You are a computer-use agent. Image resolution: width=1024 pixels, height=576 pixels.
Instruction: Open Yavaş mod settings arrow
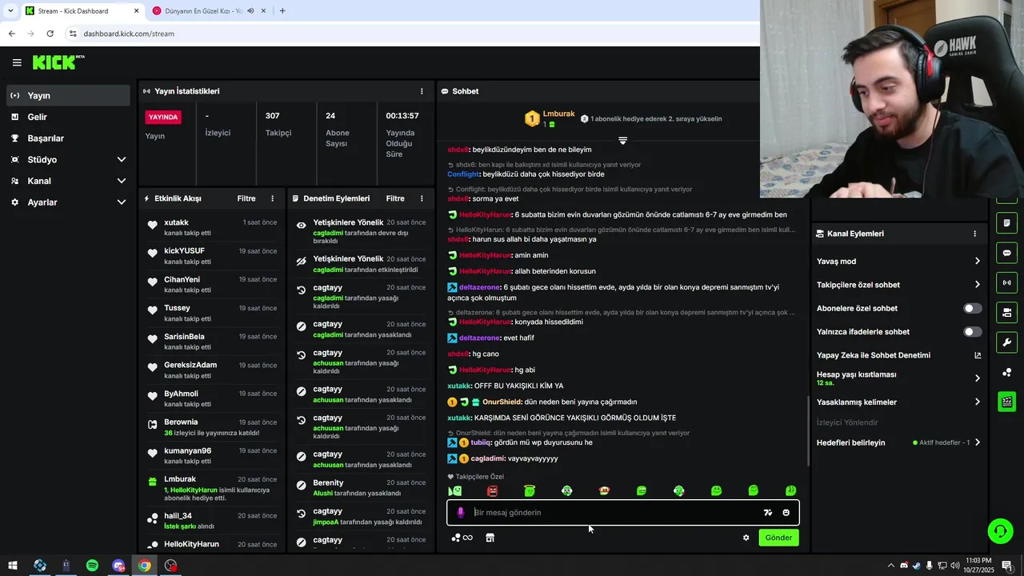pyautogui.click(x=977, y=261)
